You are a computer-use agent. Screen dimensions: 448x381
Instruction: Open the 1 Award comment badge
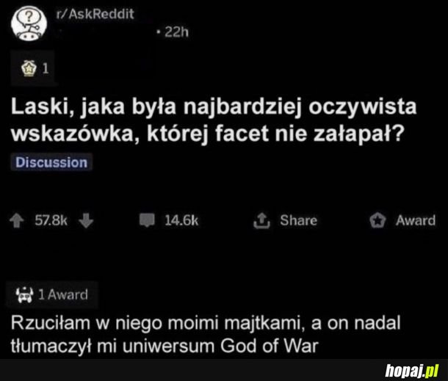52,295
